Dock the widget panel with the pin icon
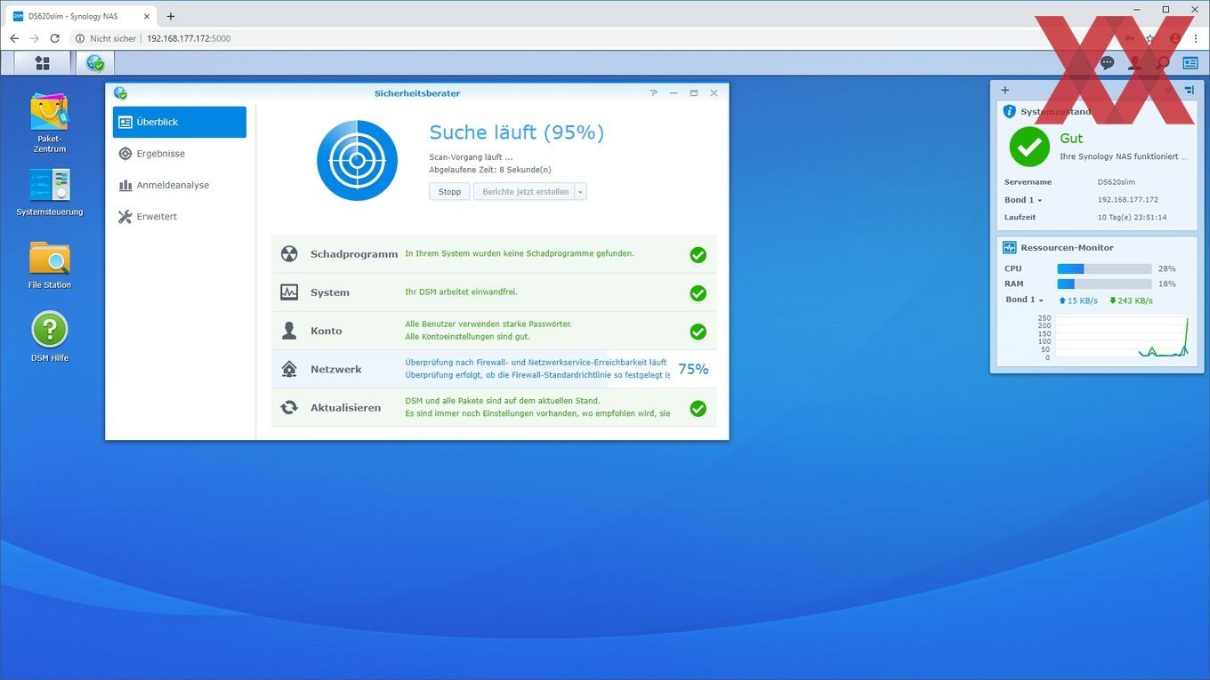This screenshot has height=680, width=1210. (x=1190, y=90)
